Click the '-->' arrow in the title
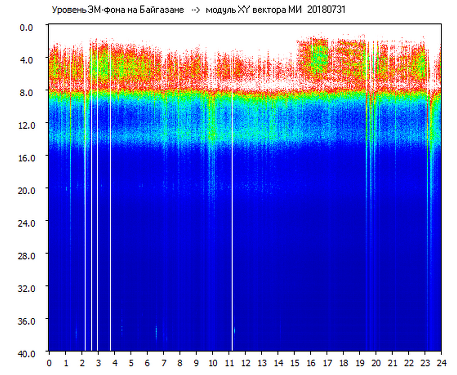The image size is (457, 375). tap(196, 10)
